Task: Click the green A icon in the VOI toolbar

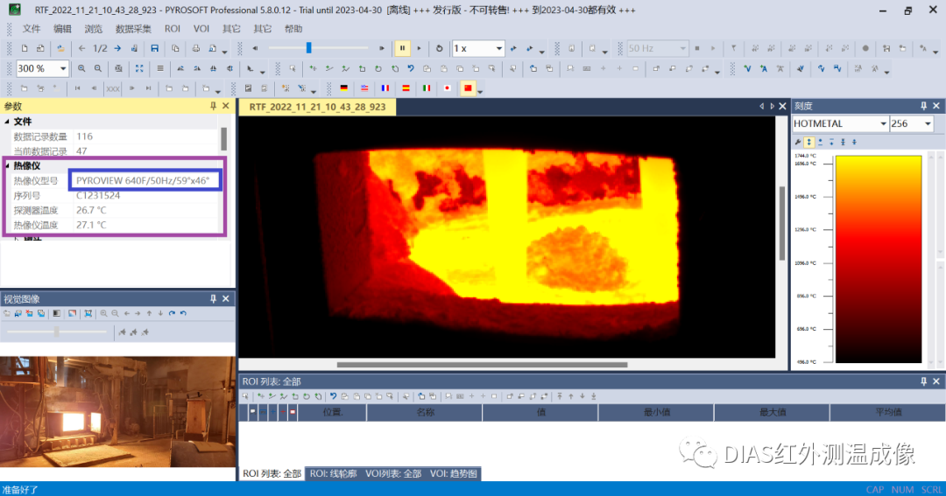Action: [764, 69]
